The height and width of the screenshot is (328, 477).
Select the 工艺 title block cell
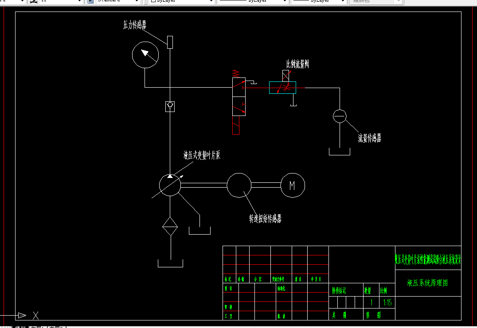pos(228,316)
